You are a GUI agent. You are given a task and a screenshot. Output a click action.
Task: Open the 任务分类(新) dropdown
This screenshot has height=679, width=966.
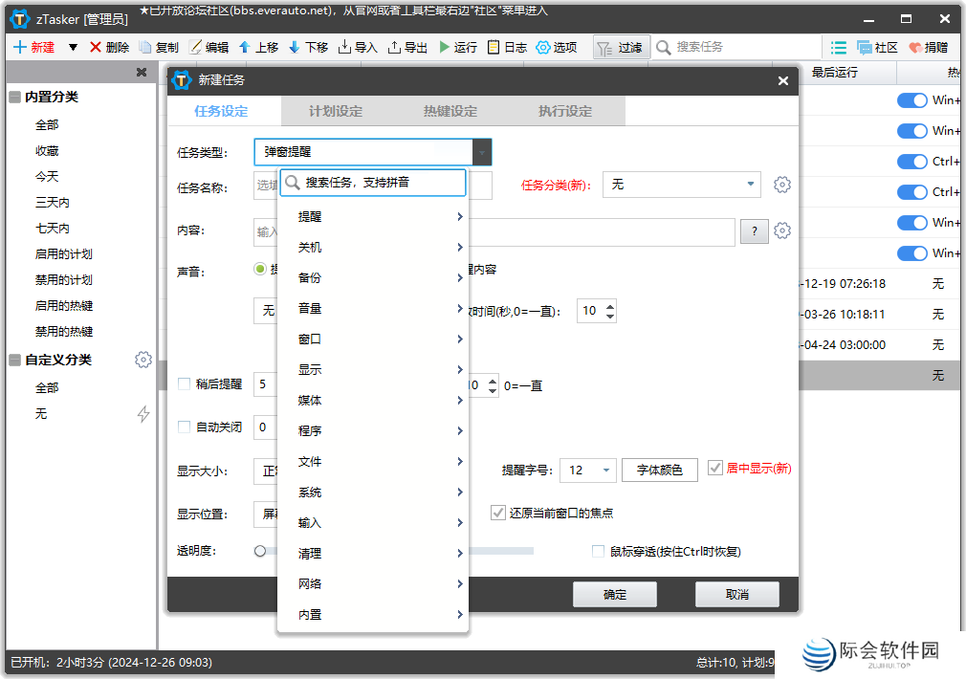coord(681,184)
